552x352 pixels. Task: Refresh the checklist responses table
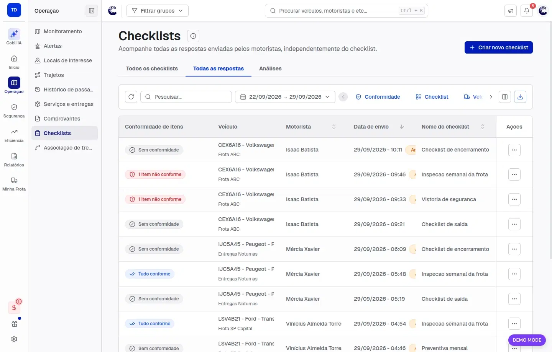(131, 97)
